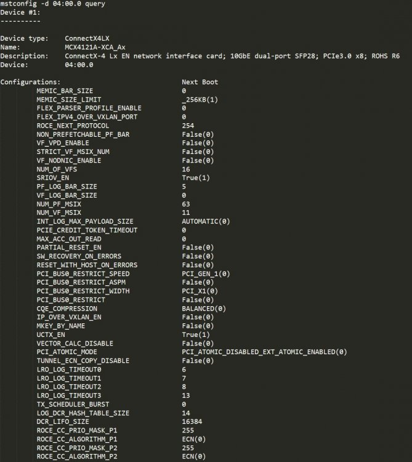Select the CQE_COMPRESSION BALANCED(0) value
Viewport: 412px width, 462px height.
(204, 309)
